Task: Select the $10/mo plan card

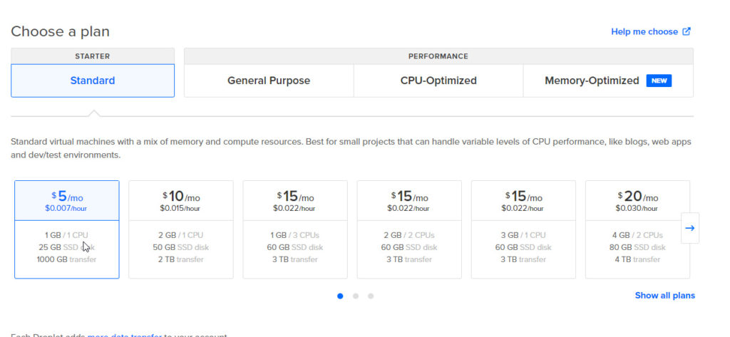Action: [x=181, y=229]
